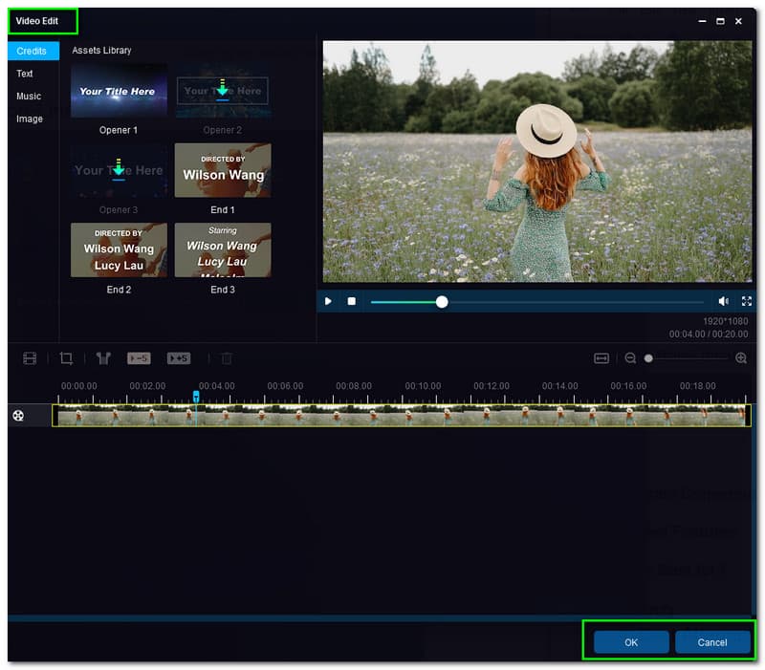The height and width of the screenshot is (670, 765).
Task: Choose the End 1 credits template
Action: pos(223,170)
